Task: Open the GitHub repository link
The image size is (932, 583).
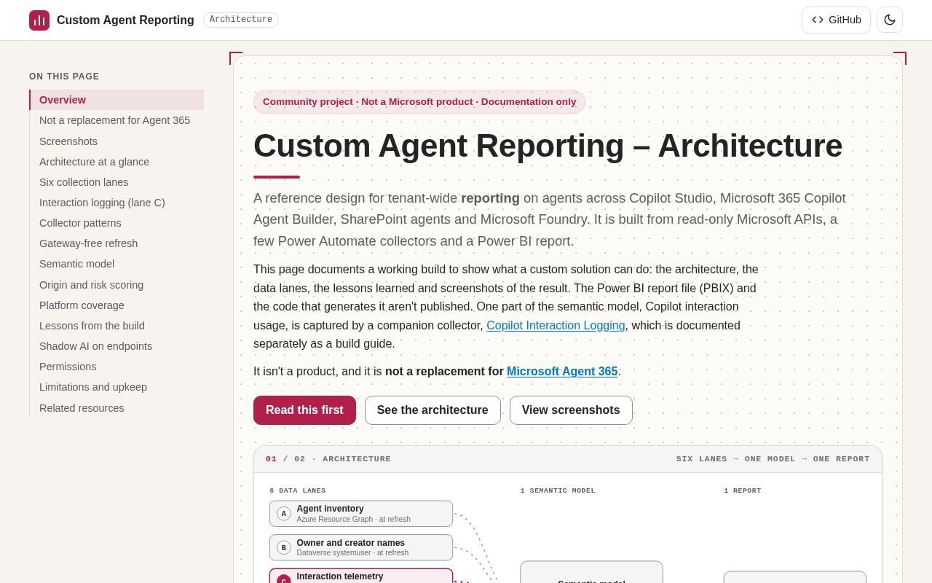Action: 836,20
